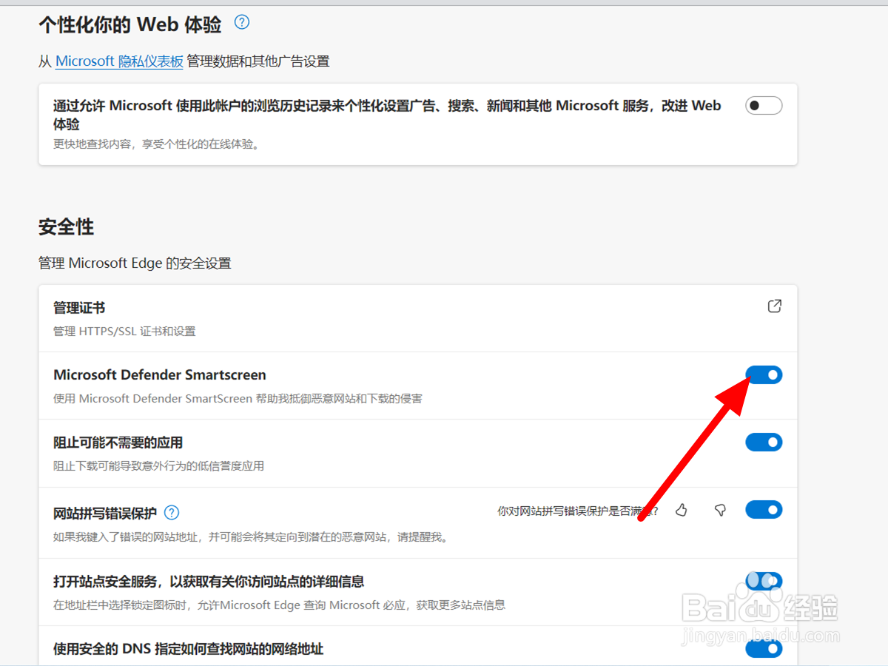Turn off Microsoft Defender Smartscreen toggle
888x666 pixels.
pos(764,374)
